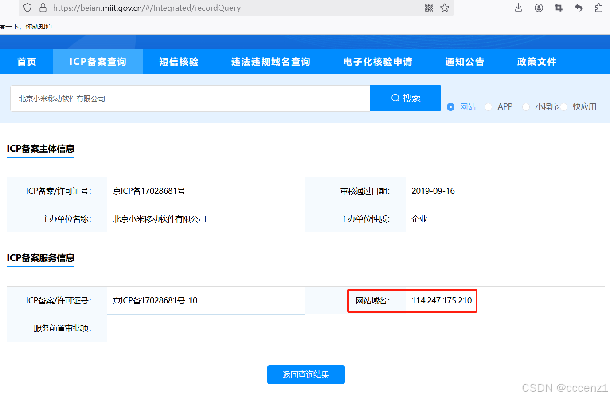The image size is (610, 398).
Task: Click the approval date 2019-09-16
Action: click(433, 191)
